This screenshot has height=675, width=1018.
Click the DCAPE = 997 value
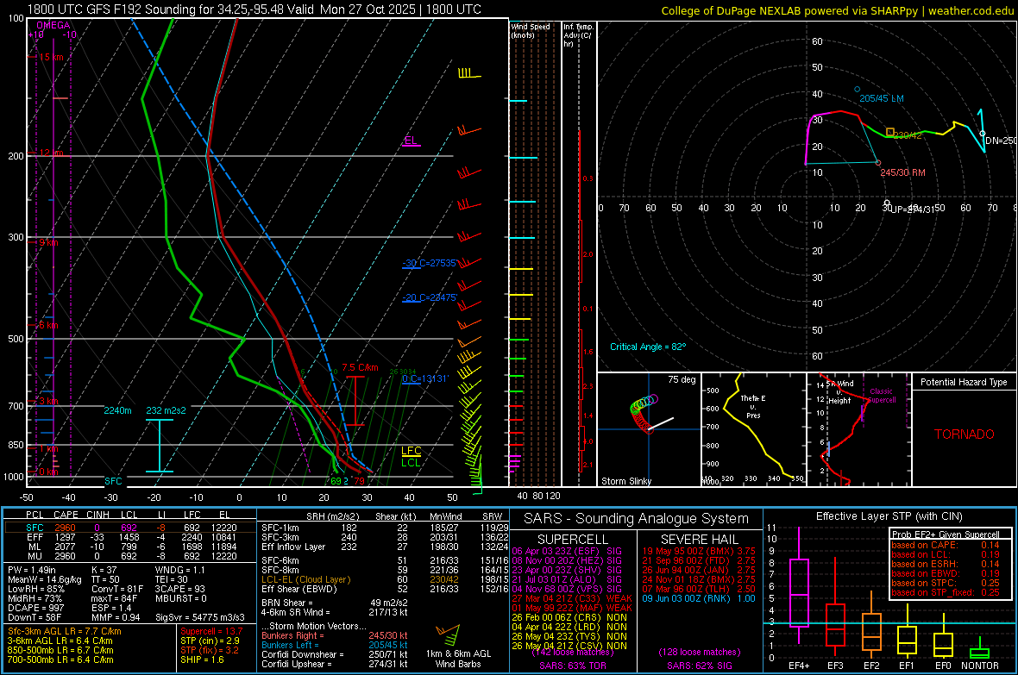point(35,608)
